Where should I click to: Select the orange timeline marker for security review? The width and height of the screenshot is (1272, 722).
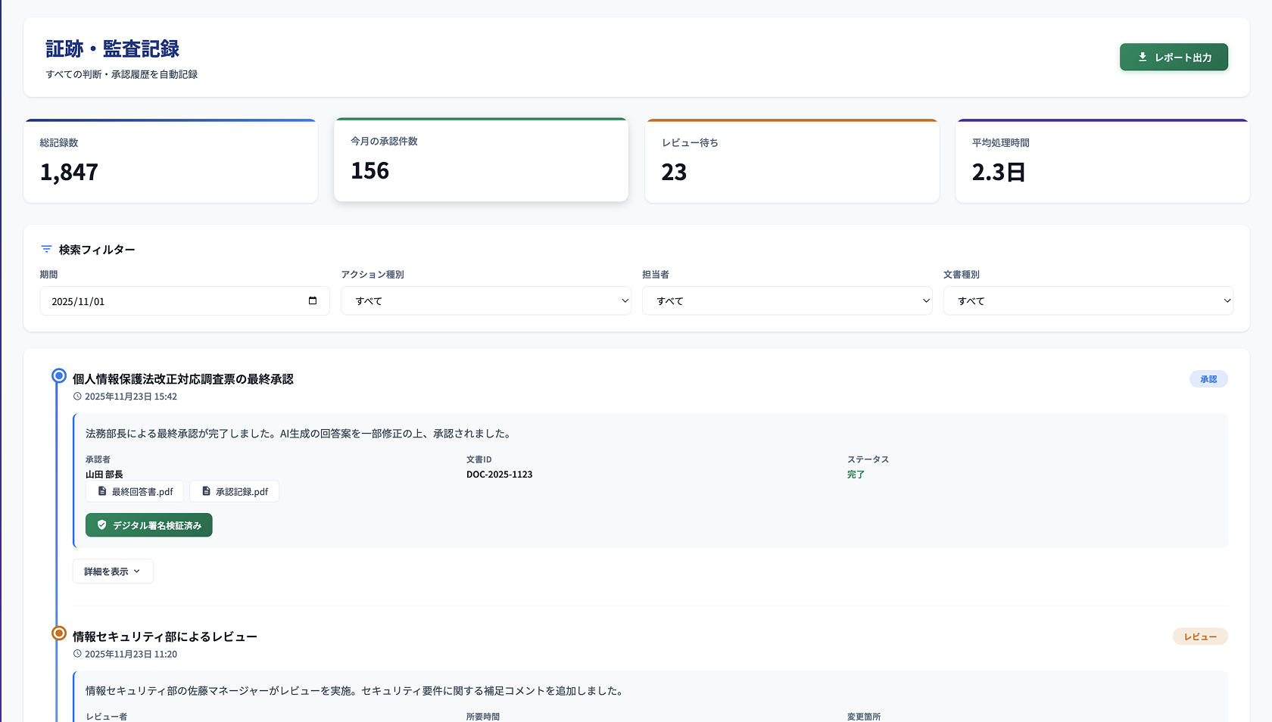click(x=58, y=632)
